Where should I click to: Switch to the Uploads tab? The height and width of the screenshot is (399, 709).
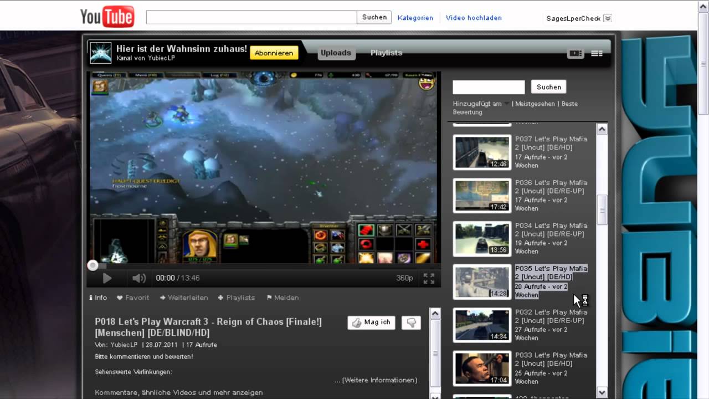pyautogui.click(x=336, y=53)
